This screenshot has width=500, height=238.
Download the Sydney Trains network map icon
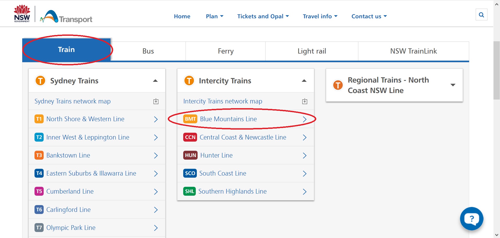point(156,101)
